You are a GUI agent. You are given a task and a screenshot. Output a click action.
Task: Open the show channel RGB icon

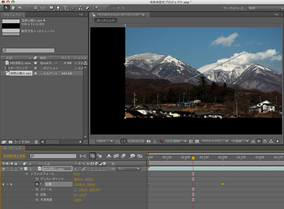(x=161, y=141)
